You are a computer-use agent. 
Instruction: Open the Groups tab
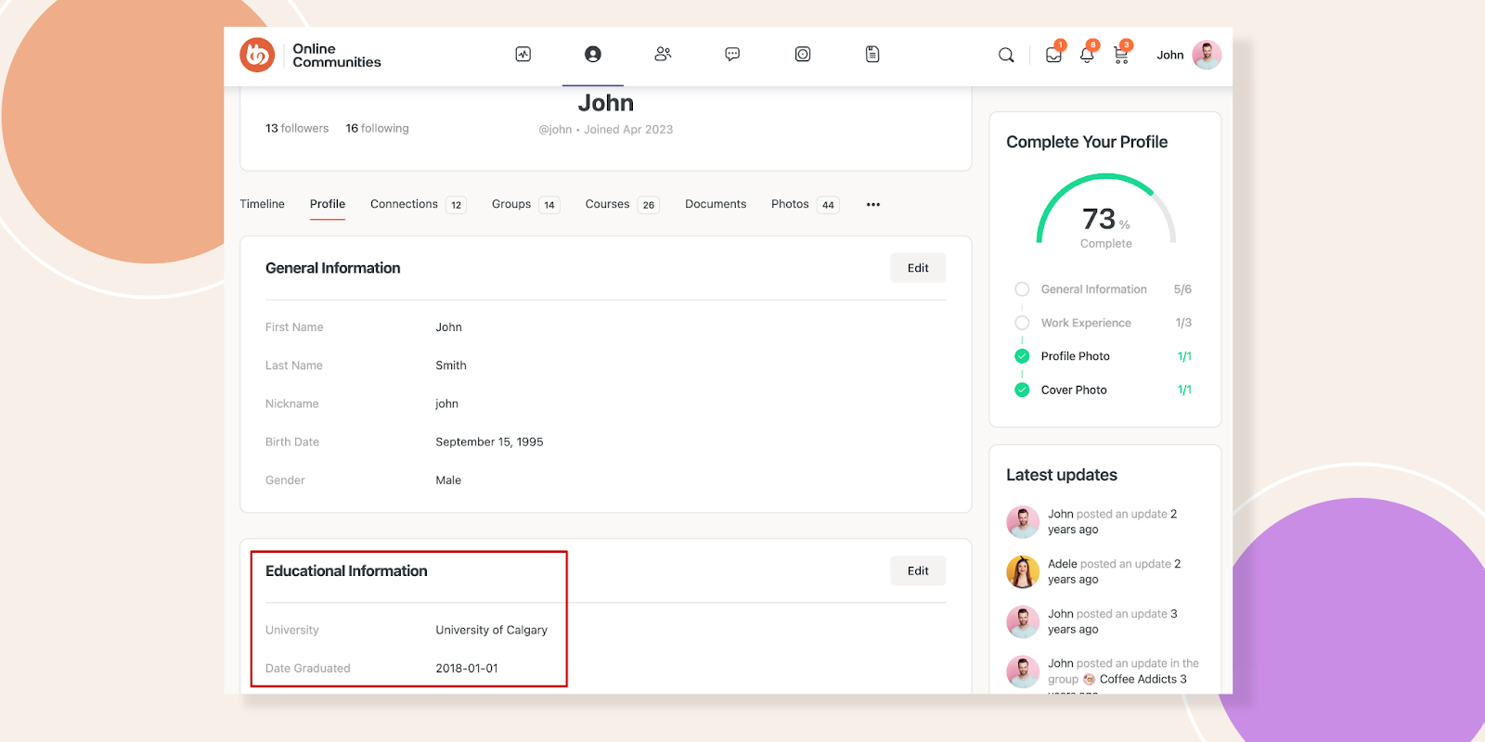[x=511, y=204]
